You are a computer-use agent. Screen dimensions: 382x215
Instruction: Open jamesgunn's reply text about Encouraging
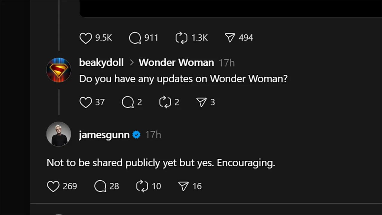[x=161, y=163]
